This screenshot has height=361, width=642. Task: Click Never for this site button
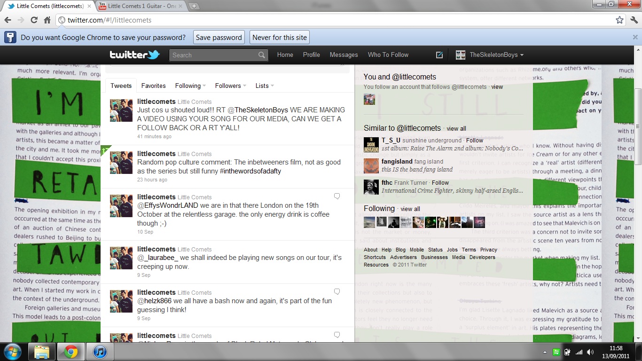[280, 38]
